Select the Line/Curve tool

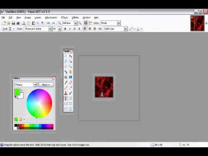click(x=71, y=98)
